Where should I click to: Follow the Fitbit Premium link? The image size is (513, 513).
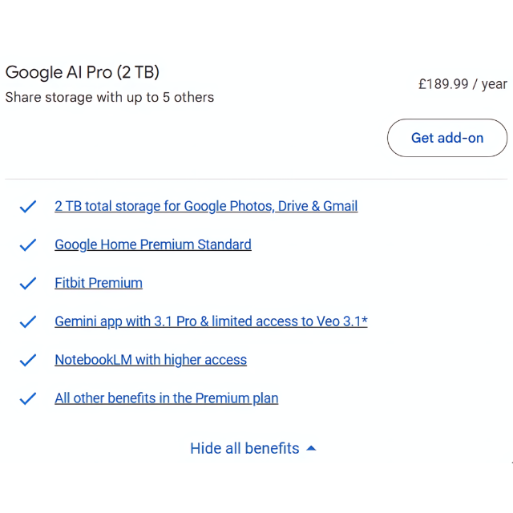tap(99, 283)
